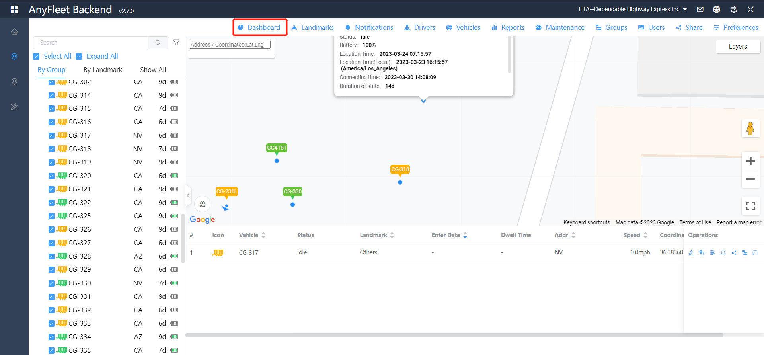The image size is (764, 355).
Task: Click the share icon in CG-317 row
Action: coord(734,253)
